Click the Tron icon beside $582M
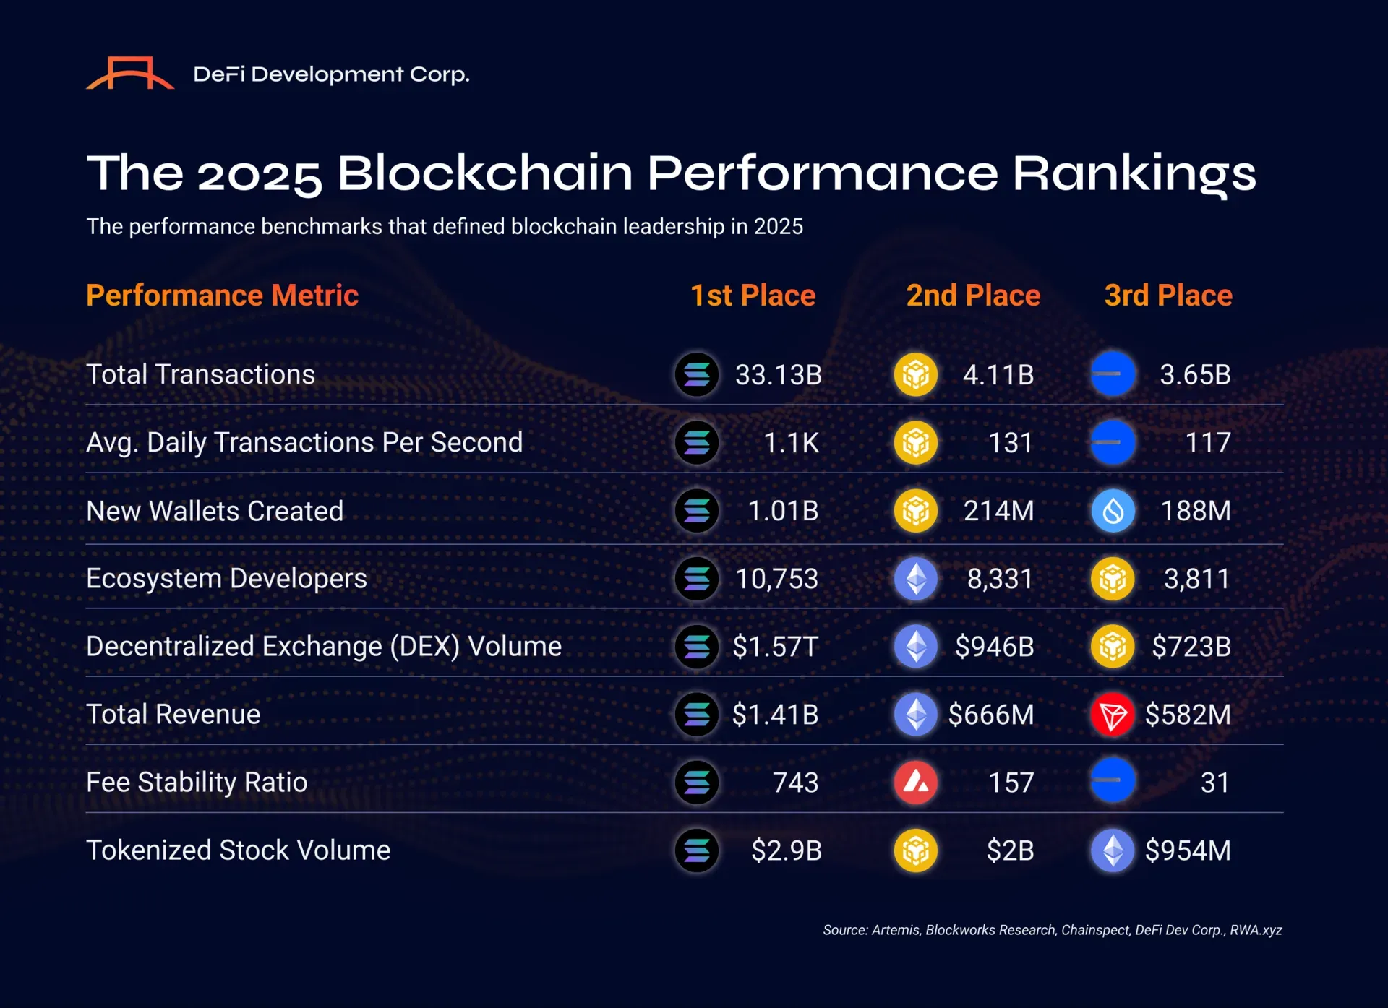This screenshot has height=1008, width=1388. coord(1113,715)
